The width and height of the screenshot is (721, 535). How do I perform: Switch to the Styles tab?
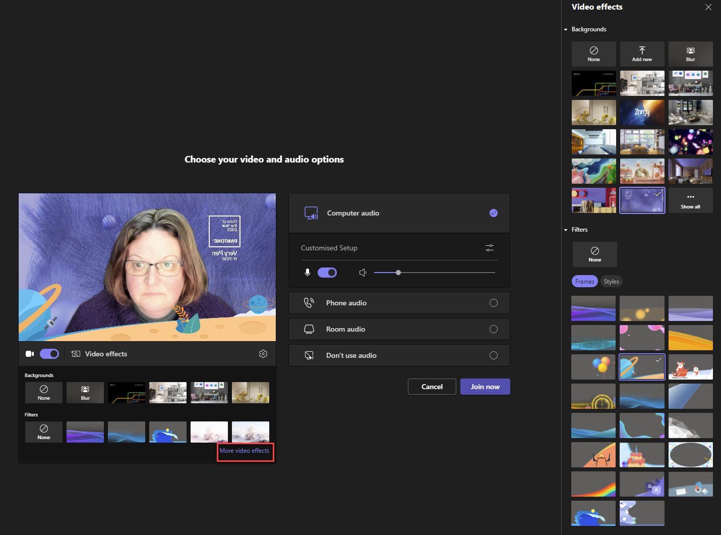611,281
